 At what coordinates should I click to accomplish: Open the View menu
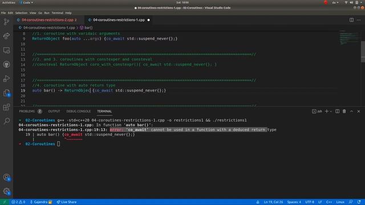pos(33,13)
